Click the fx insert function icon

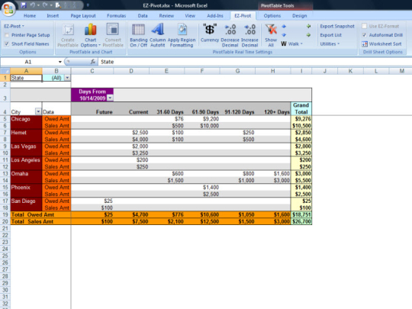(93, 62)
